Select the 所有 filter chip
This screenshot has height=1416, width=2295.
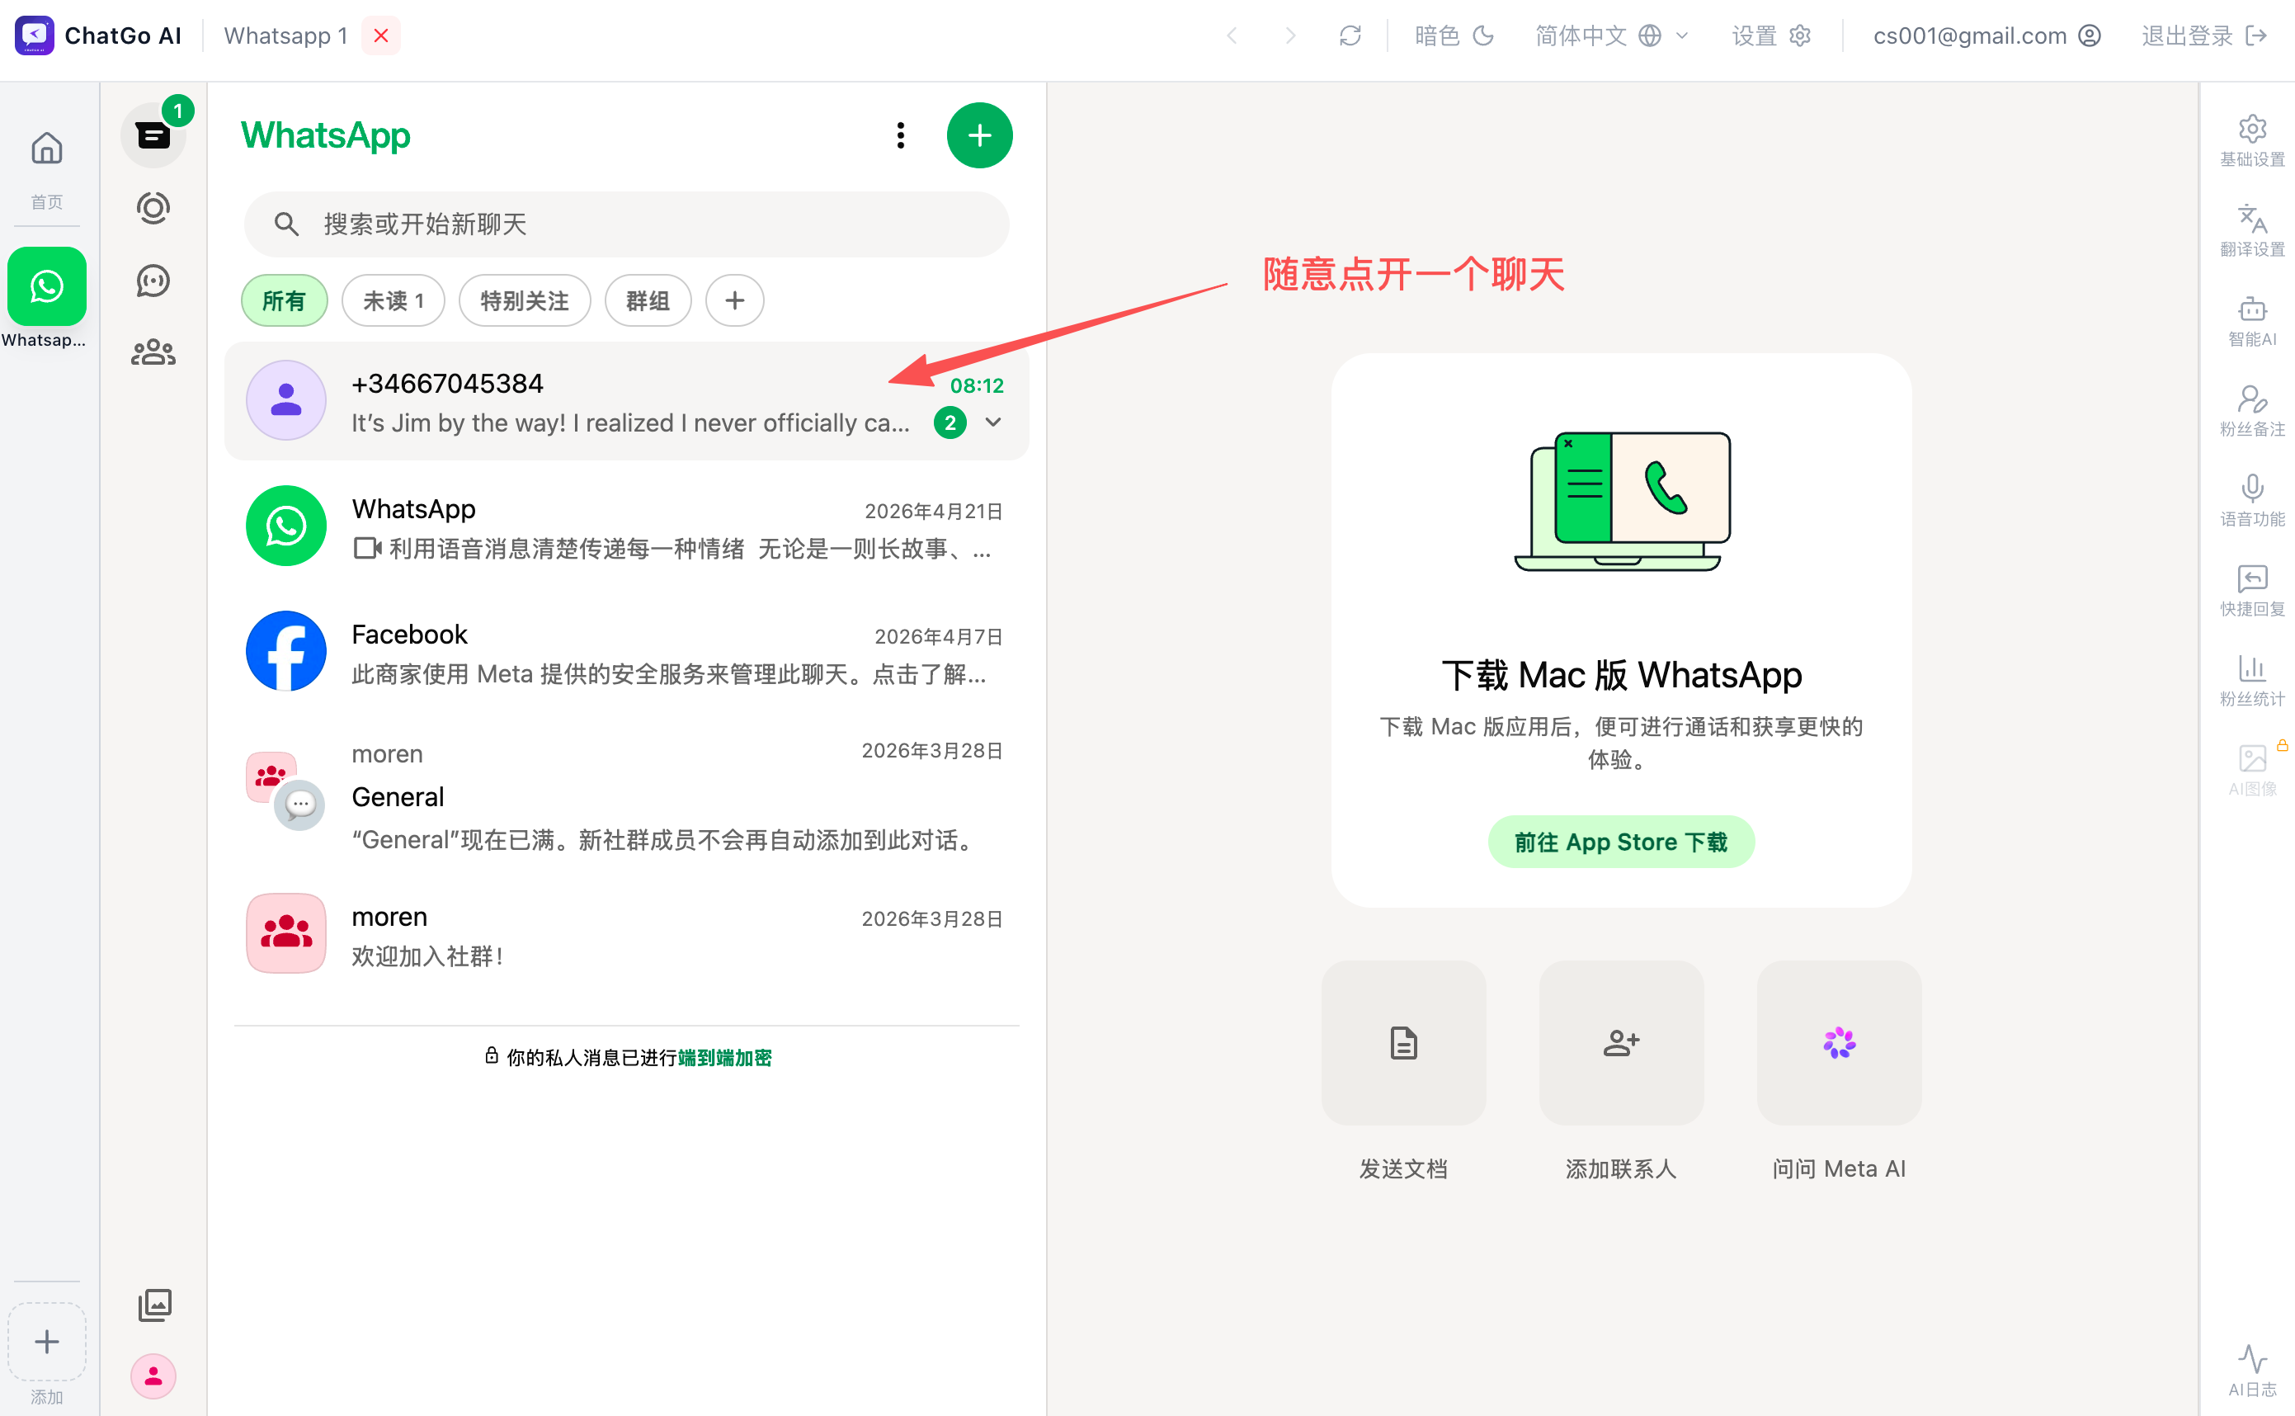pos(285,300)
